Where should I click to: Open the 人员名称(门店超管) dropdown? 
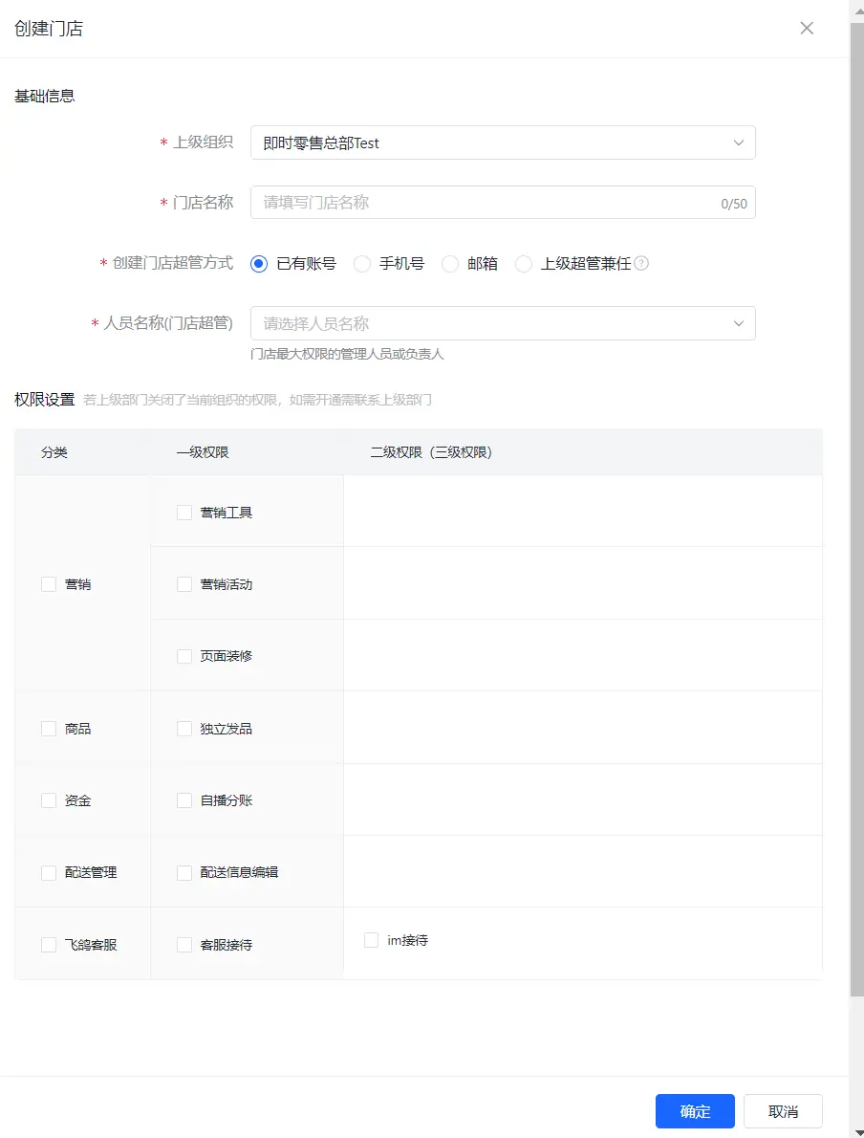click(503, 323)
